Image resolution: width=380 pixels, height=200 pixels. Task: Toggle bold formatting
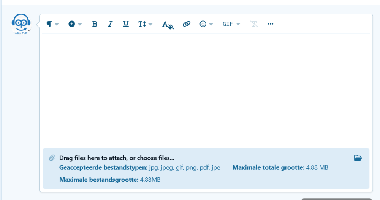[x=95, y=24]
